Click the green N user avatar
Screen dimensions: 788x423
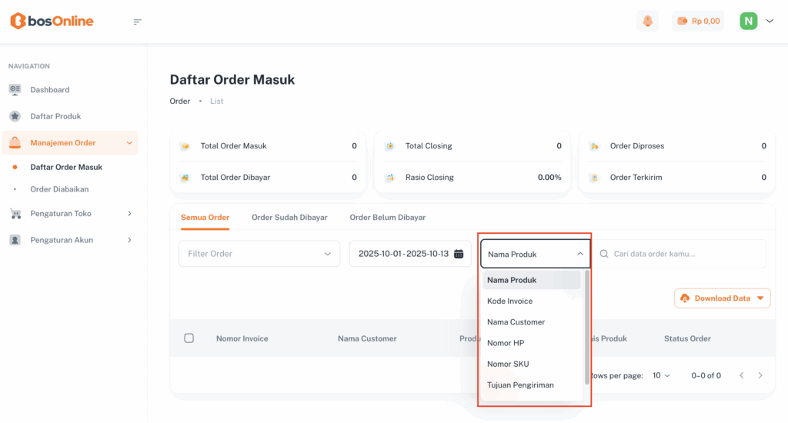(x=748, y=22)
